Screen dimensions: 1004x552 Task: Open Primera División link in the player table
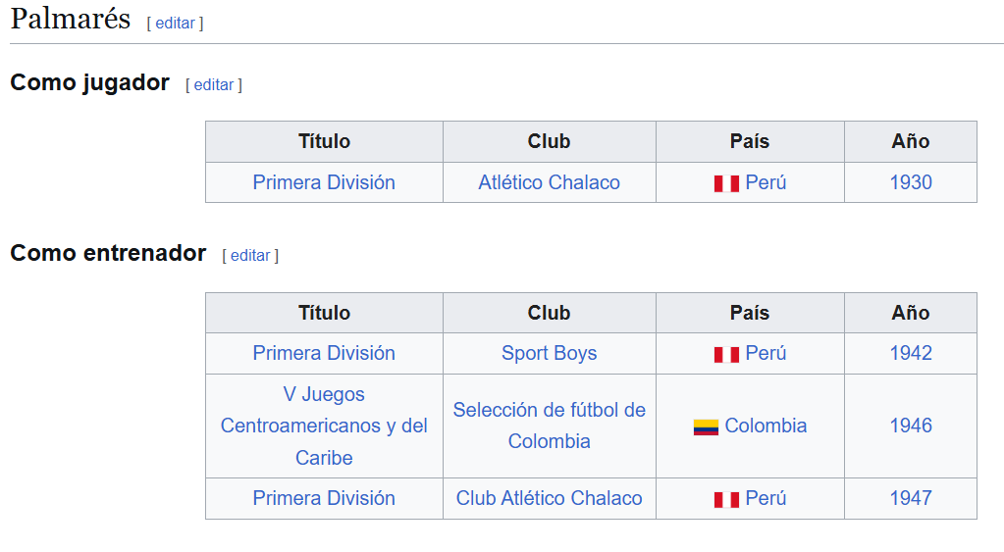coord(324,182)
